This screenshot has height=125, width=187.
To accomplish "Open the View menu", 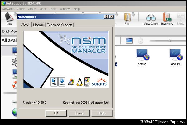I will pyautogui.click(x=43, y=9).
